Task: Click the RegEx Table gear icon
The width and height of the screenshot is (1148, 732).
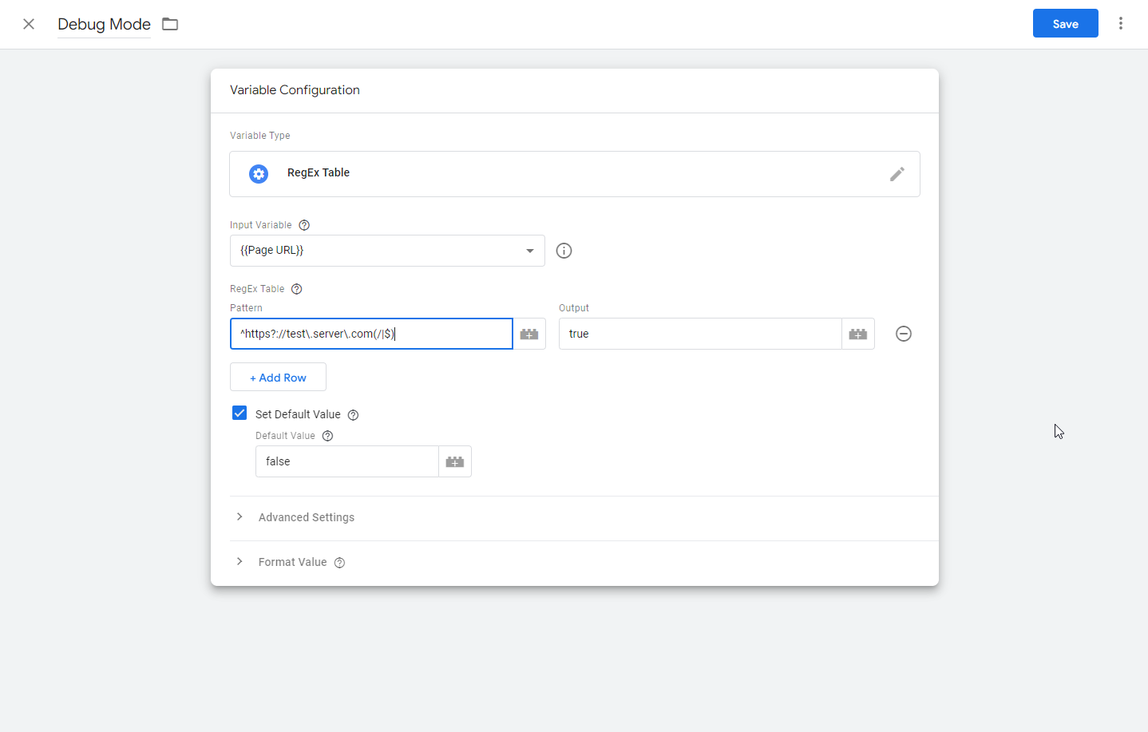Action: point(259,174)
